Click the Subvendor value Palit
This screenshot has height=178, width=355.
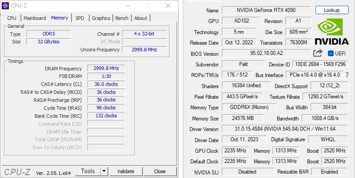point(243,64)
